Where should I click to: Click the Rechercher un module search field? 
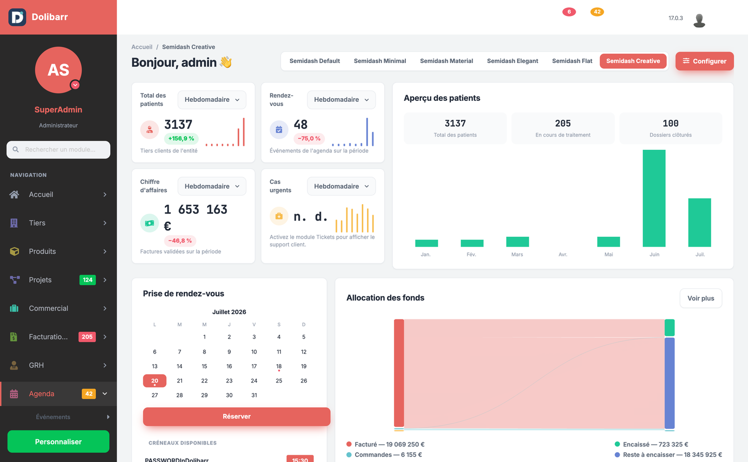point(58,150)
